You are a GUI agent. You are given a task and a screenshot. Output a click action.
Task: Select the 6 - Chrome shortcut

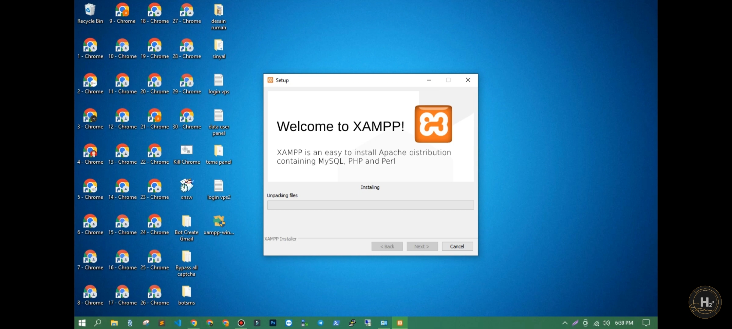click(x=90, y=225)
